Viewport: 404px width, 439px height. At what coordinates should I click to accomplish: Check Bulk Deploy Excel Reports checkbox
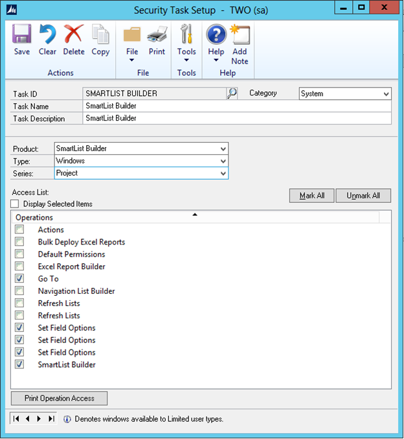point(19,242)
